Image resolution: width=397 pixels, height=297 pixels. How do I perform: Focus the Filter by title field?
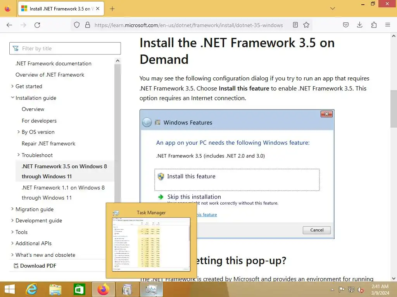click(65, 48)
